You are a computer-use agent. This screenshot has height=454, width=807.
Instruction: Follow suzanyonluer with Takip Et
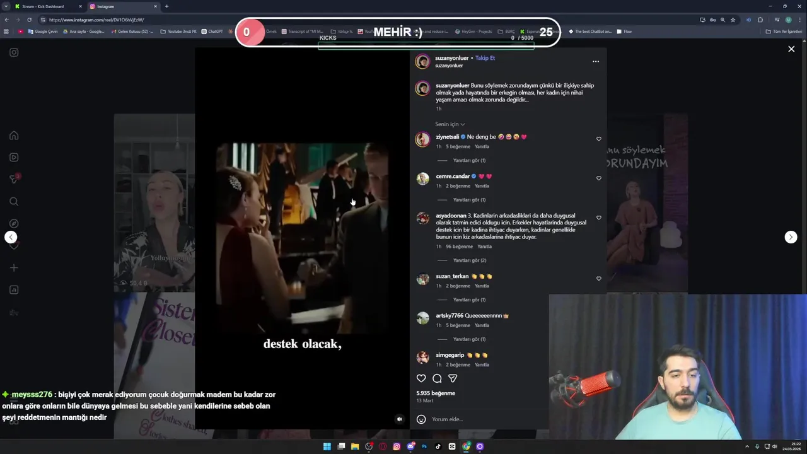[x=485, y=58]
